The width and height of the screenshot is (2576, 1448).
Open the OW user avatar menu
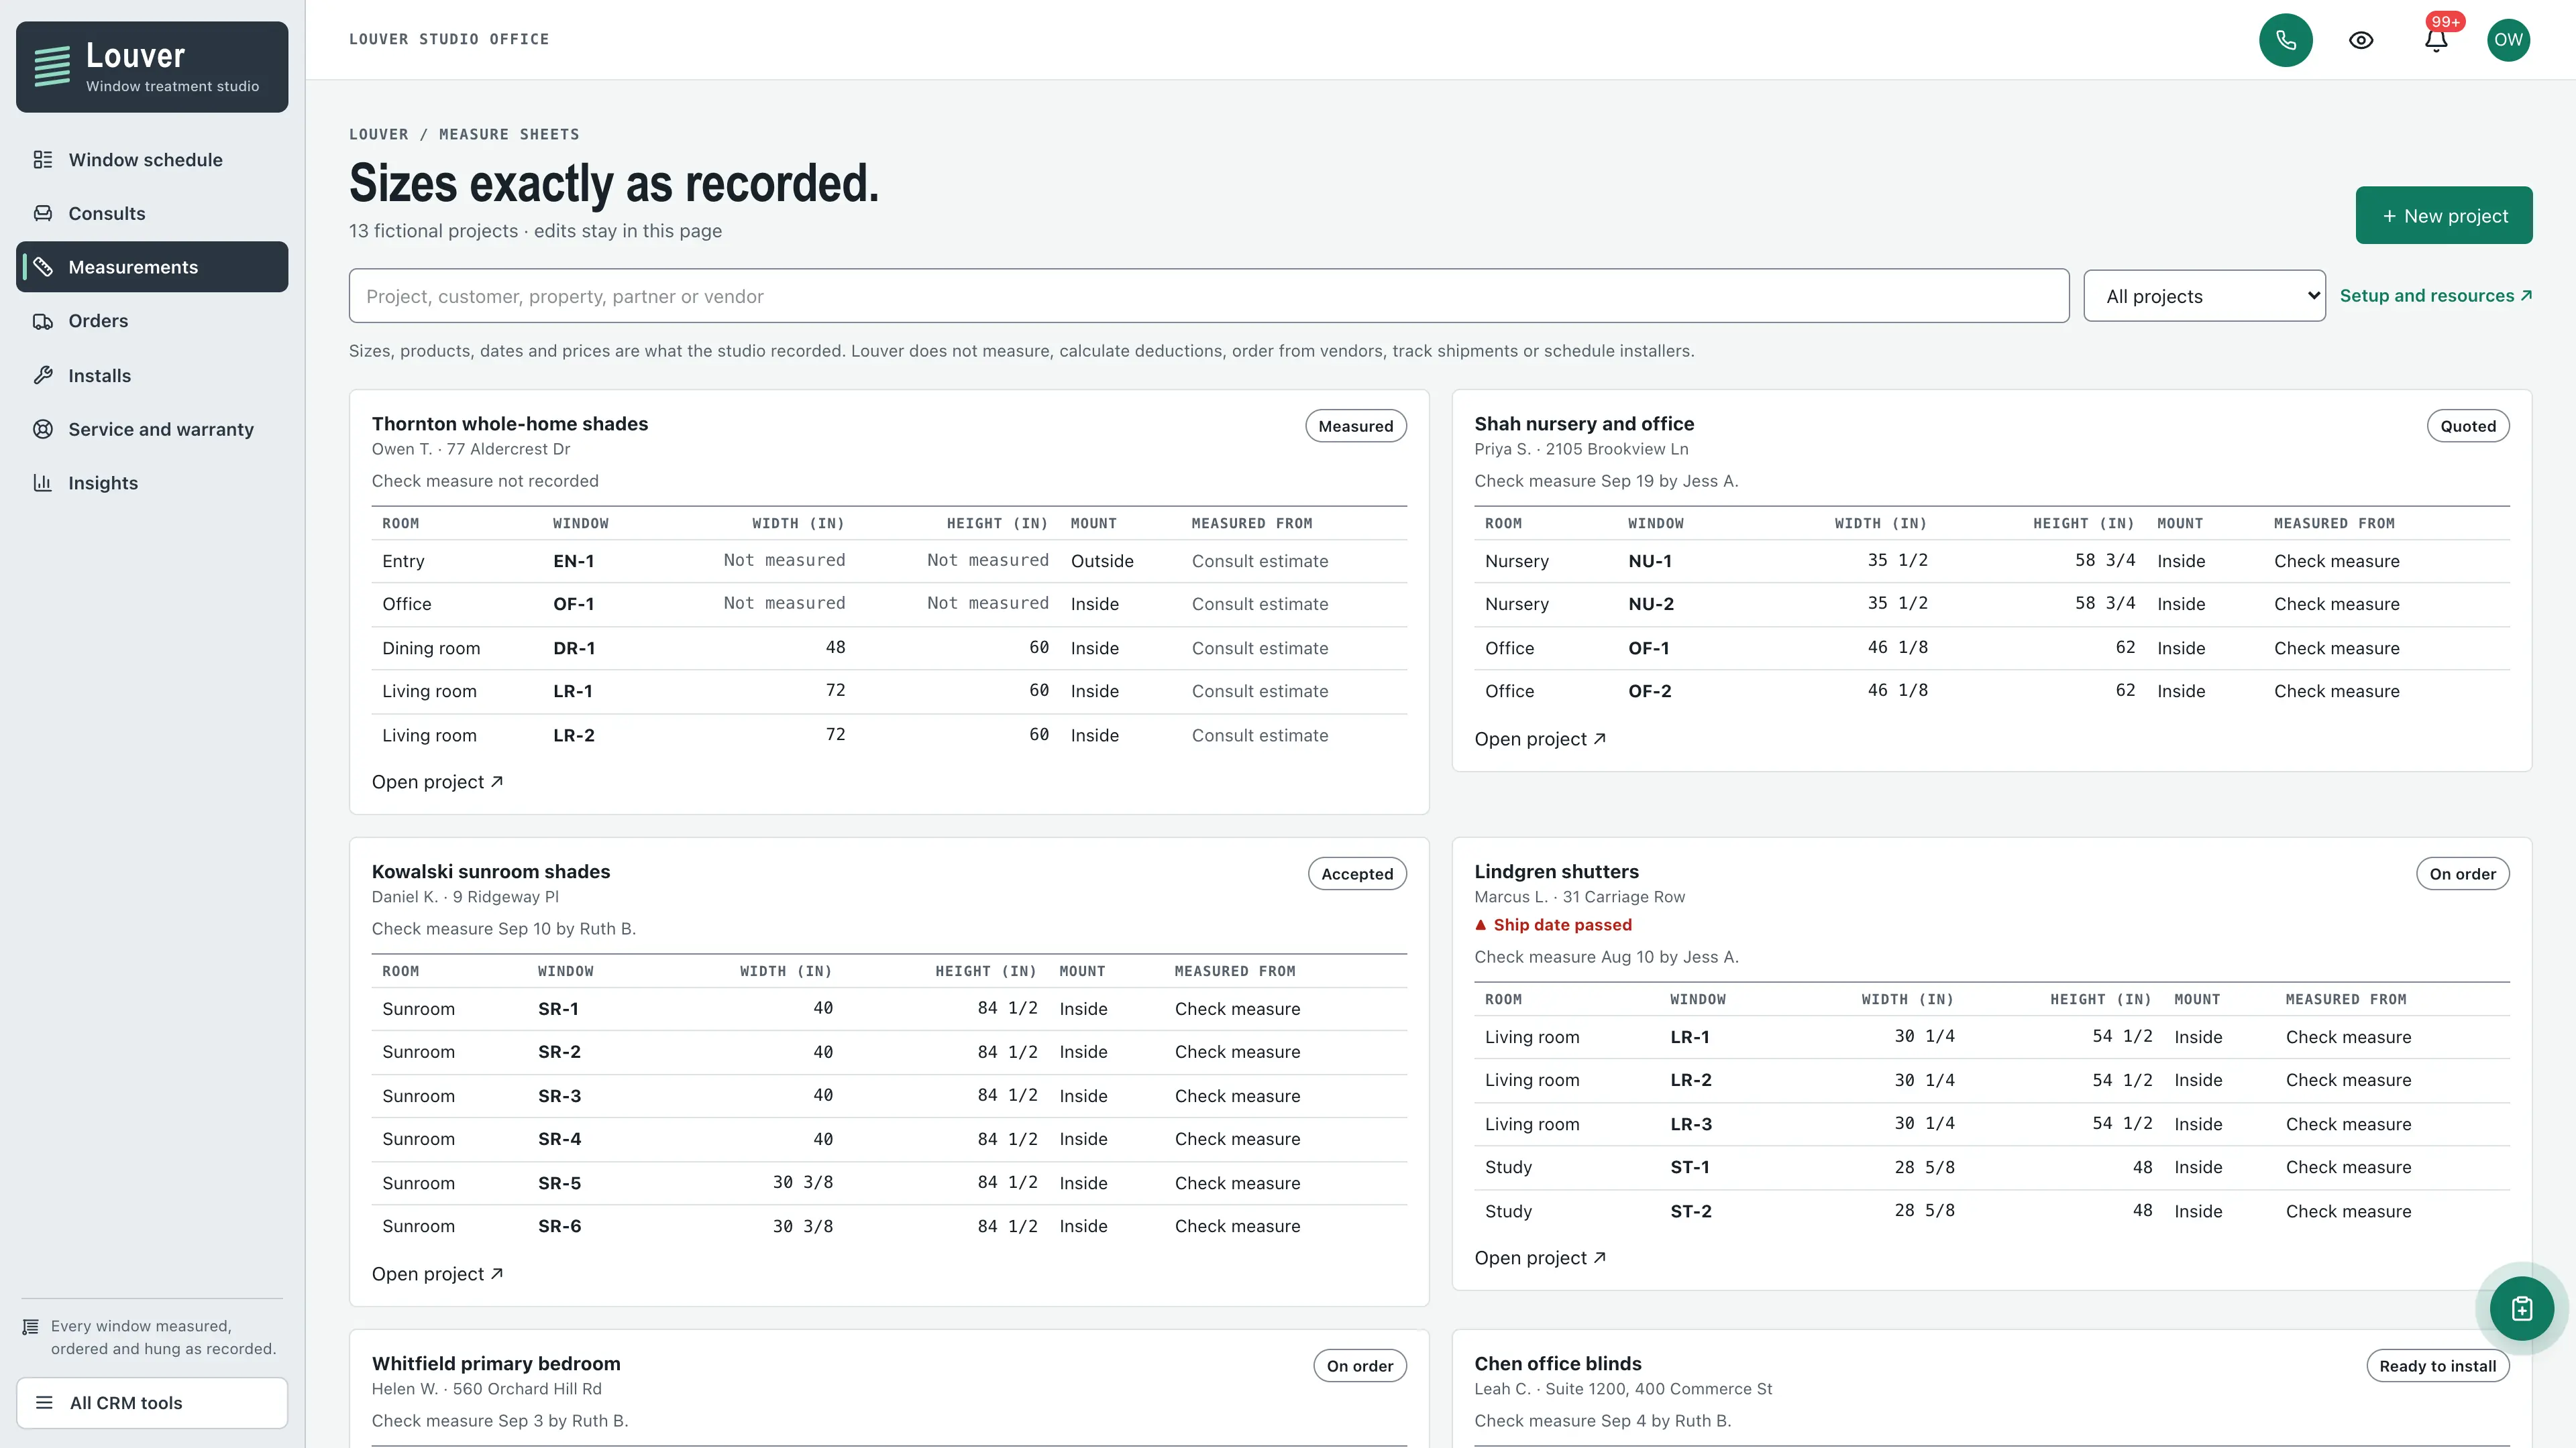2508,40
